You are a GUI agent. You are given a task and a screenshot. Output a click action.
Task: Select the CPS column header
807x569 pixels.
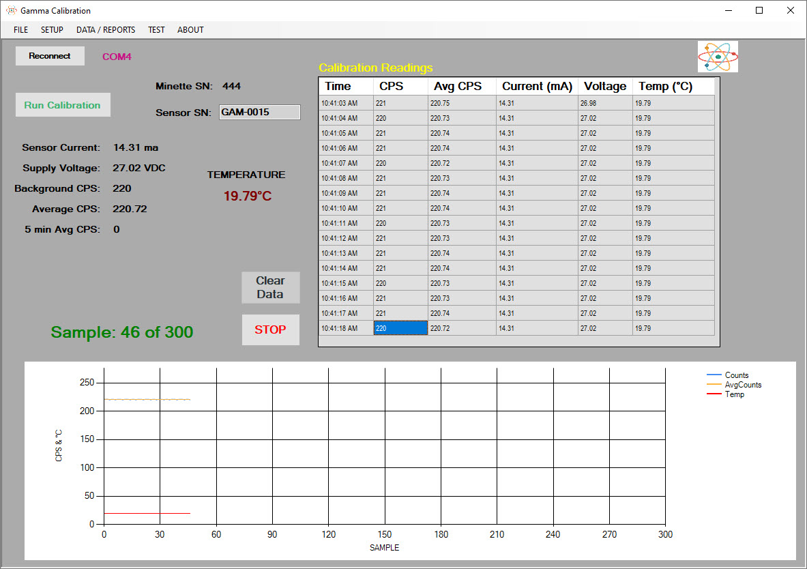(x=401, y=87)
